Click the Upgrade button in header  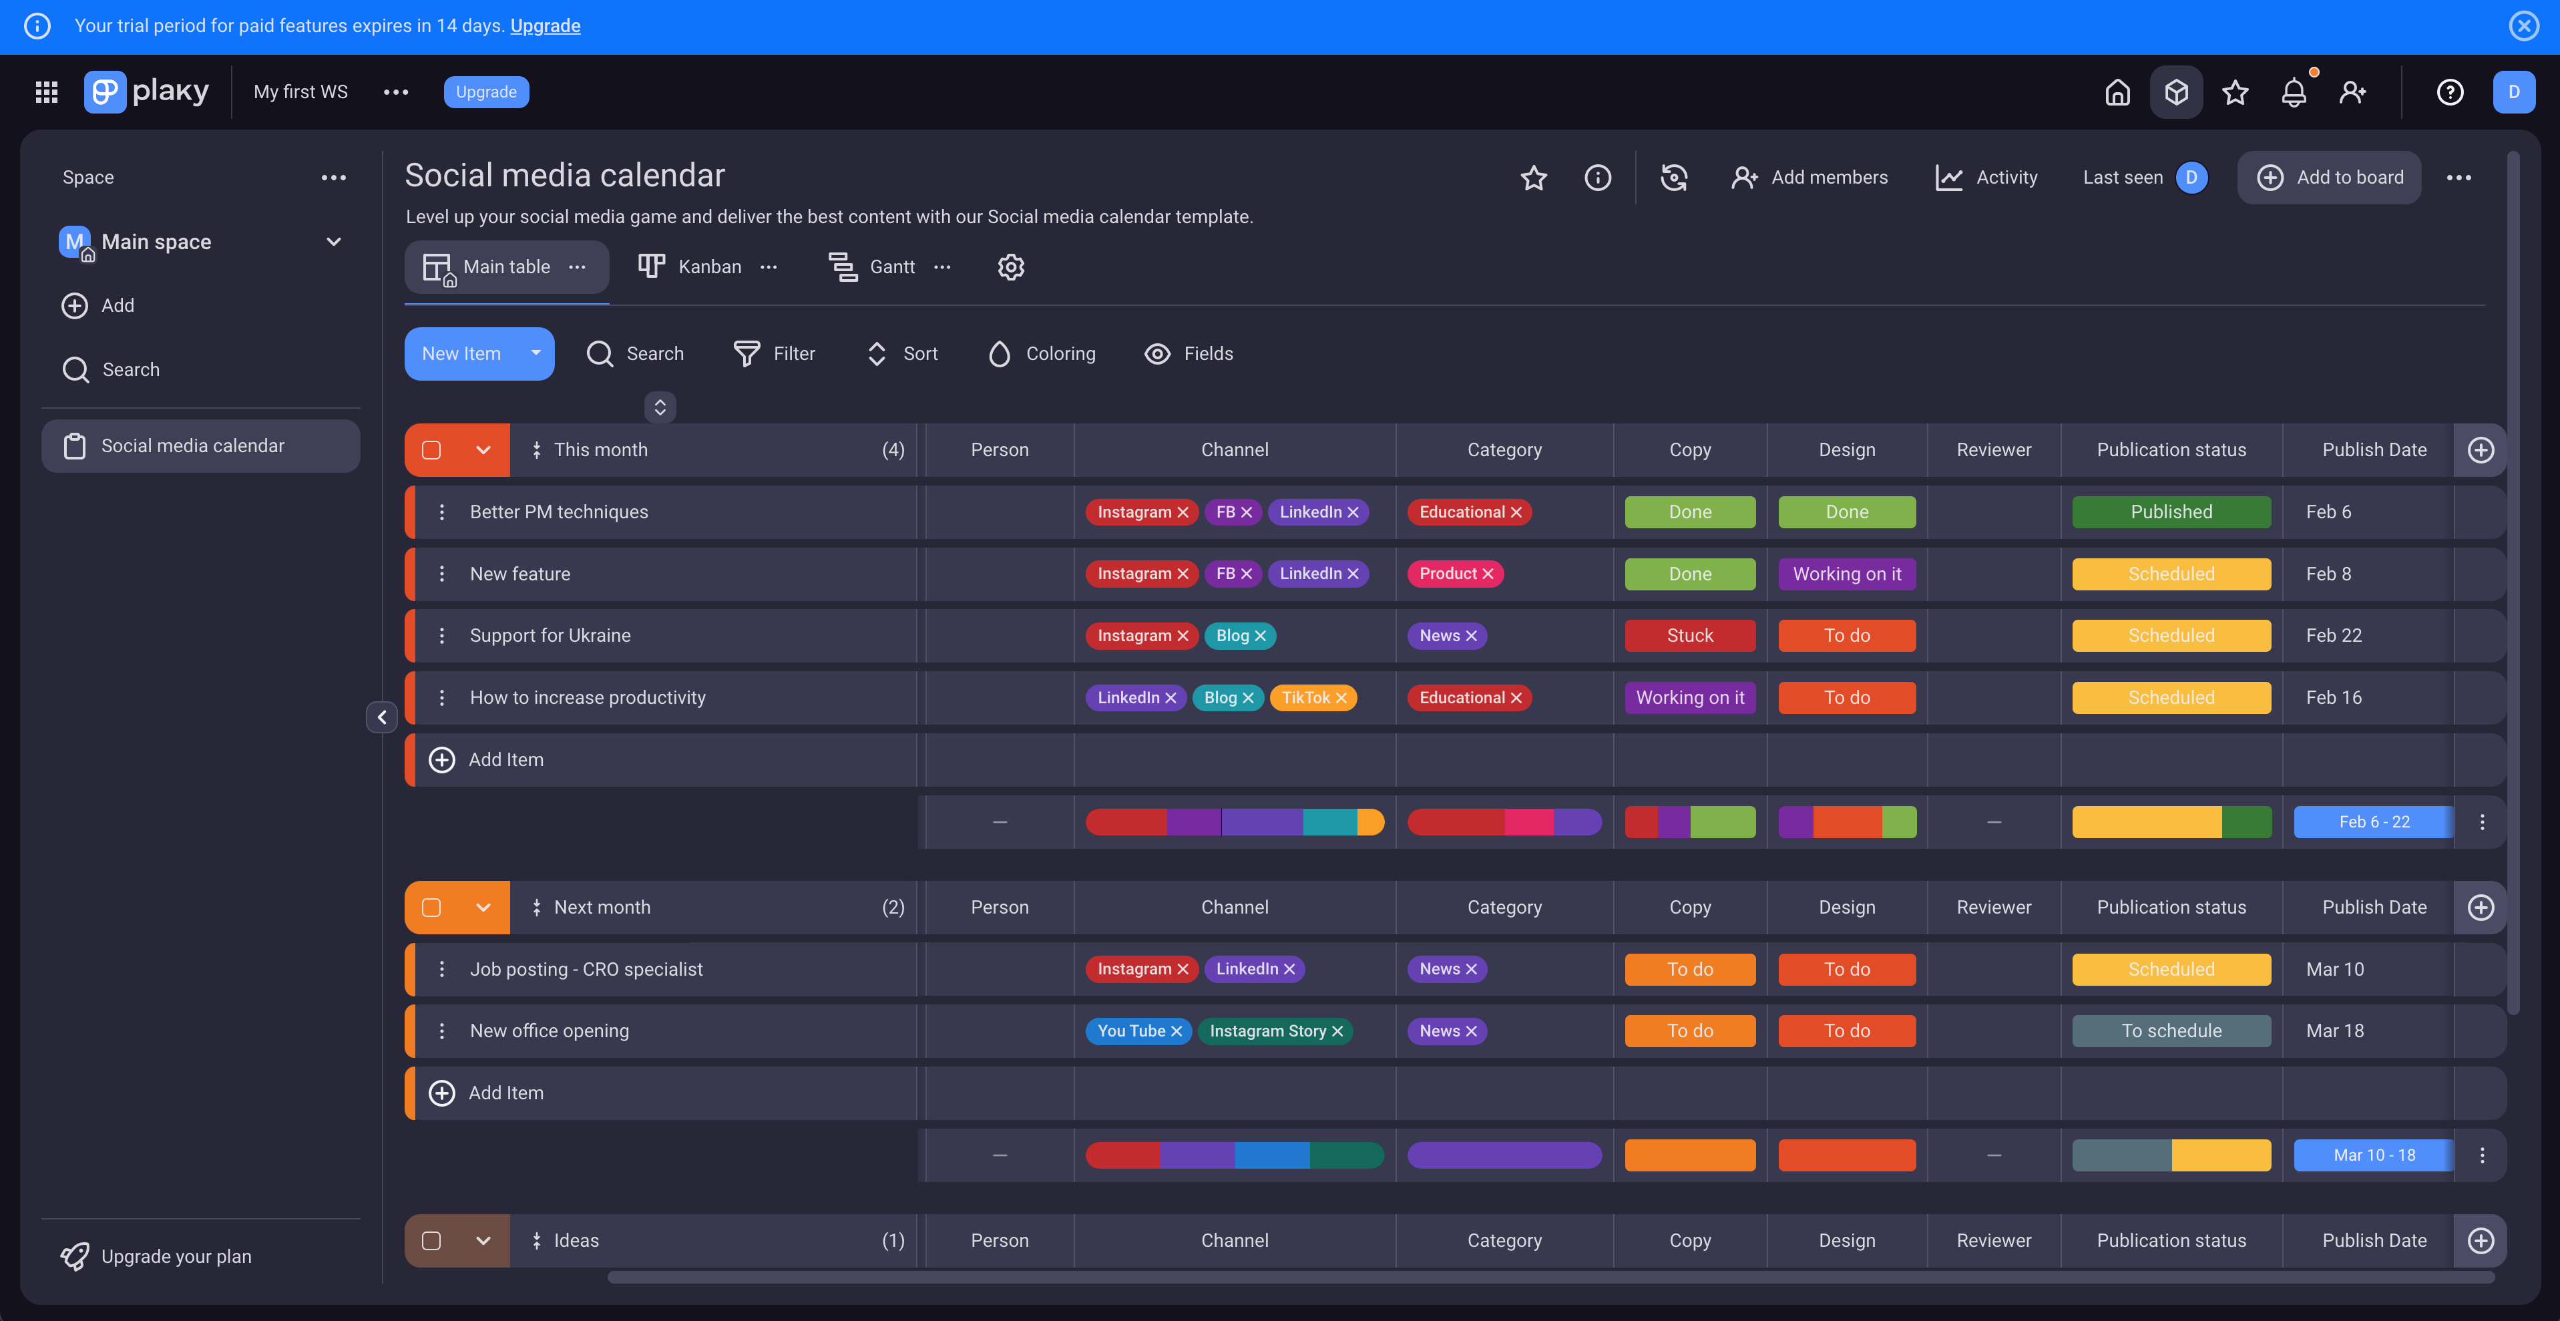point(486,91)
